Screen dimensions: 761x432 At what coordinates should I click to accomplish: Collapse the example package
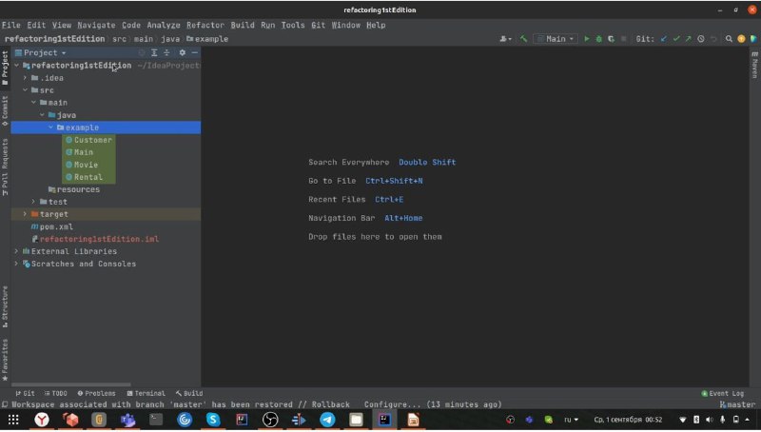click(x=50, y=128)
